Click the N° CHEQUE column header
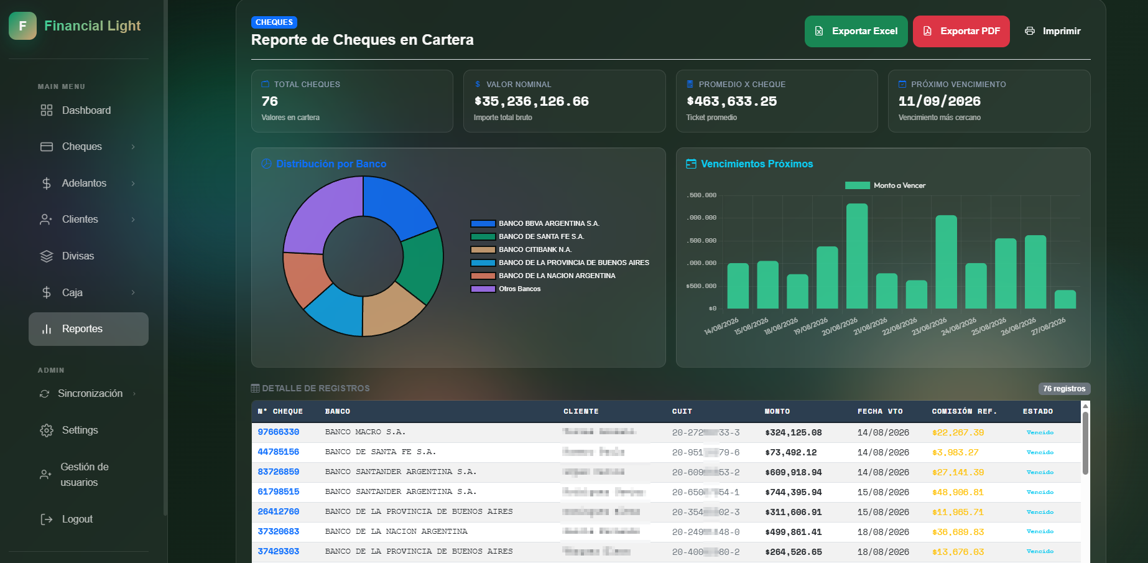Screen dimensions: 1148x563 point(280,412)
